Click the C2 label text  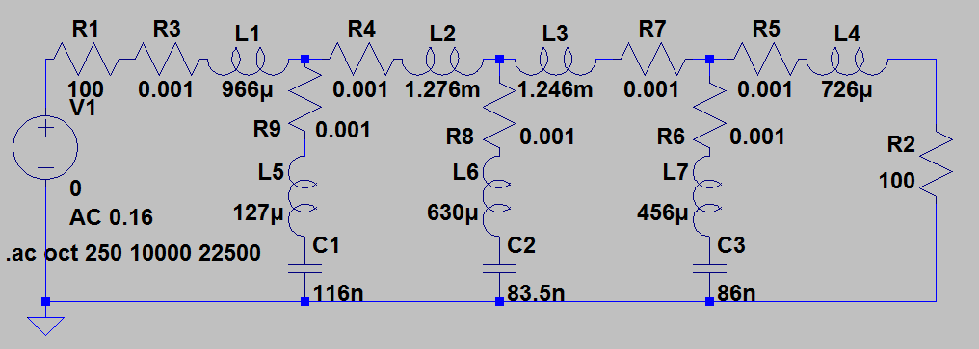coord(521,246)
